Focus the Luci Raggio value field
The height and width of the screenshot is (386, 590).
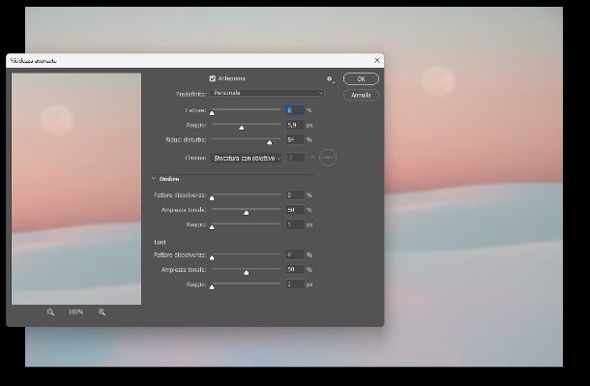pyautogui.click(x=295, y=284)
